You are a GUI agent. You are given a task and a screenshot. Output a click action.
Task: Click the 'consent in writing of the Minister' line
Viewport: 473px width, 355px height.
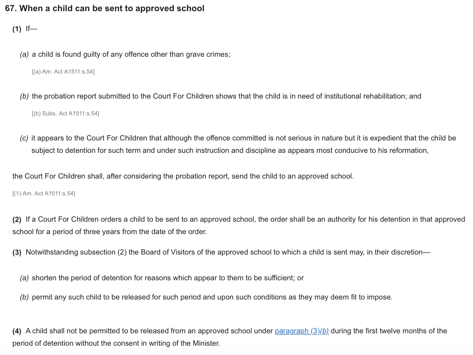[x=116, y=343]
